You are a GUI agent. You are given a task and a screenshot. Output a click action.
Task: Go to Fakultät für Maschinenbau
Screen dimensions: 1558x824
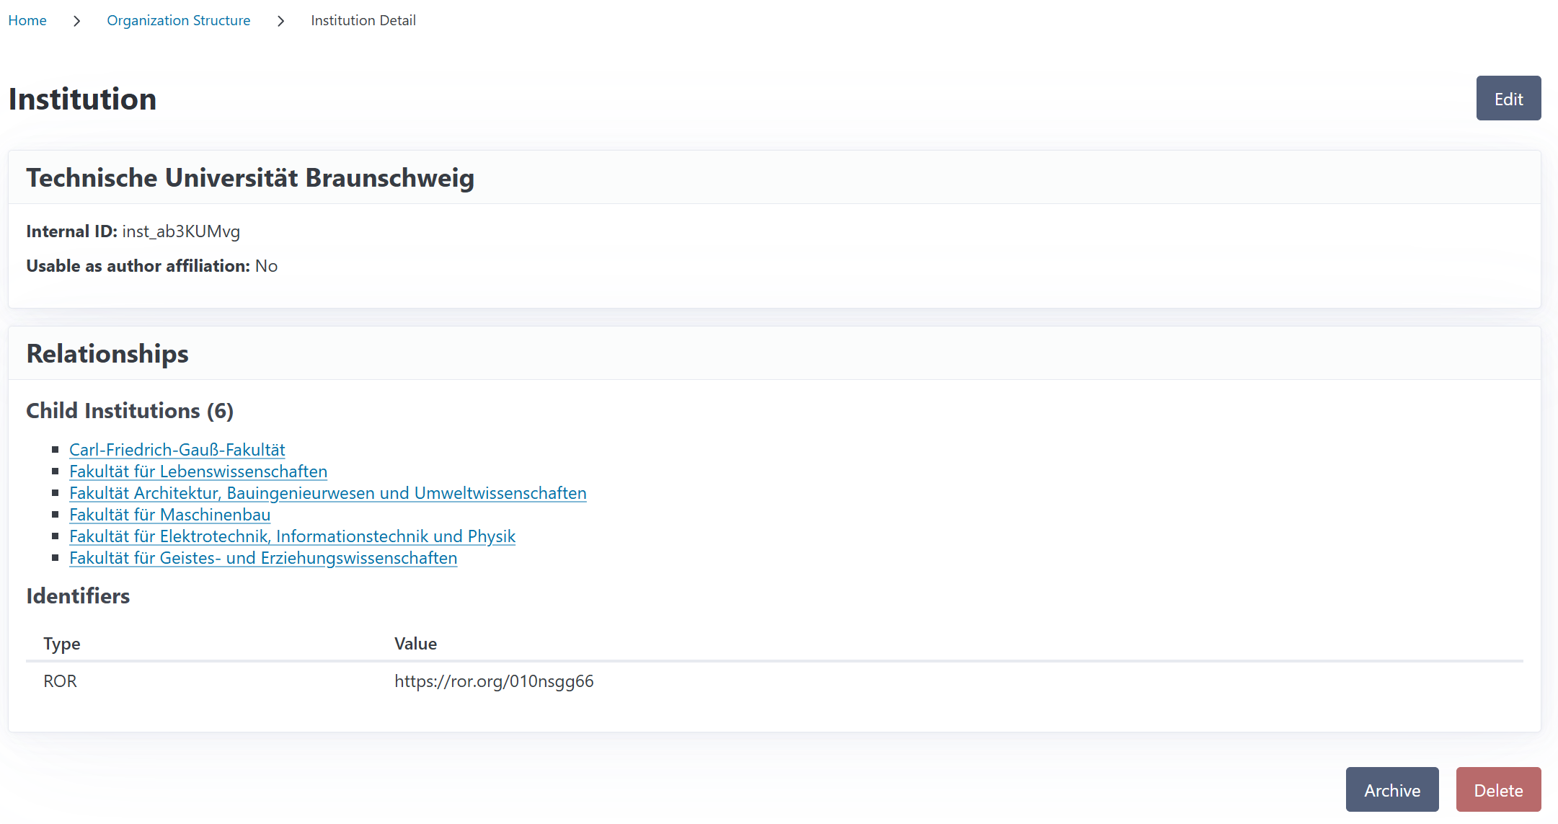coord(169,515)
